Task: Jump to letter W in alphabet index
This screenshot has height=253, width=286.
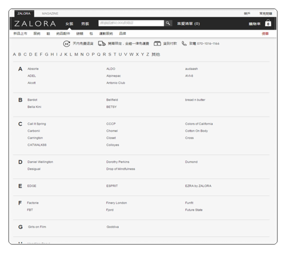Action: tap(132, 54)
